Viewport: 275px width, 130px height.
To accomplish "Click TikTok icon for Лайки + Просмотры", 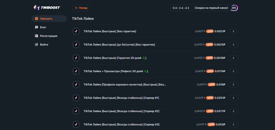I will 76,71.
